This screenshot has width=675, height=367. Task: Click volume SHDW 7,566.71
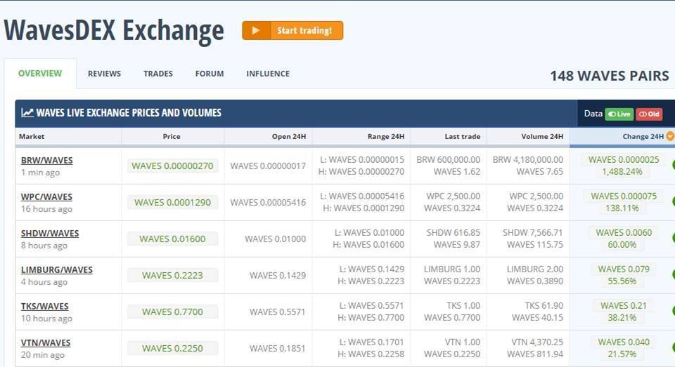[533, 233]
